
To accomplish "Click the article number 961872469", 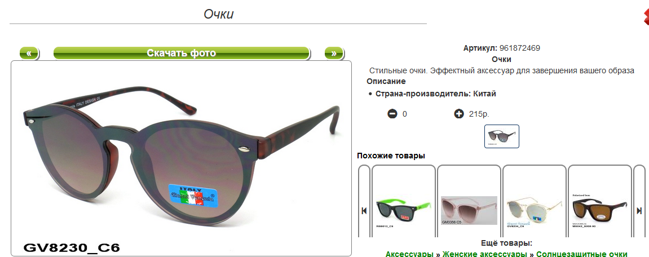I will tap(519, 48).
